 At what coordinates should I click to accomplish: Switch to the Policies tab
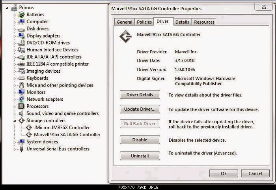click(144, 22)
